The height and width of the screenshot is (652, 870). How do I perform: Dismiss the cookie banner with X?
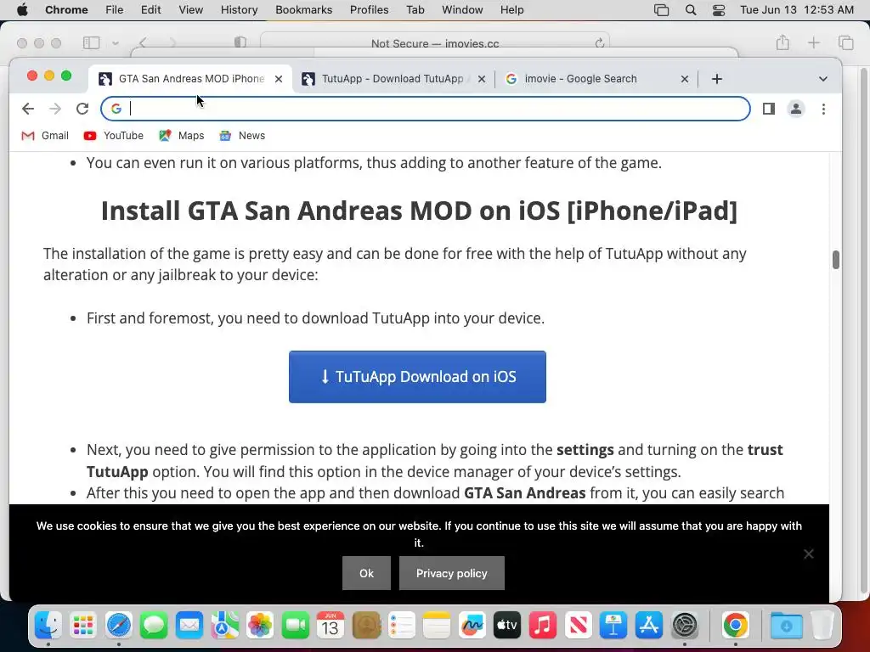809,554
